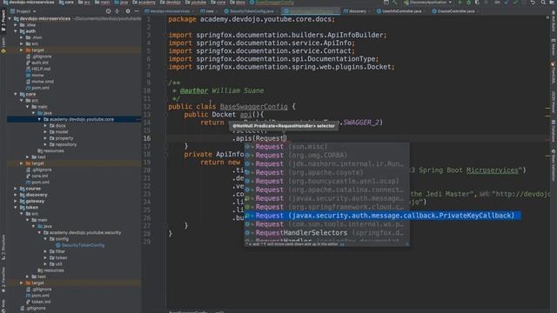This screenshot has width=557, height=313.
Task: Click youtube breadcrumb in navigation bar
Action: pos(196,3)
